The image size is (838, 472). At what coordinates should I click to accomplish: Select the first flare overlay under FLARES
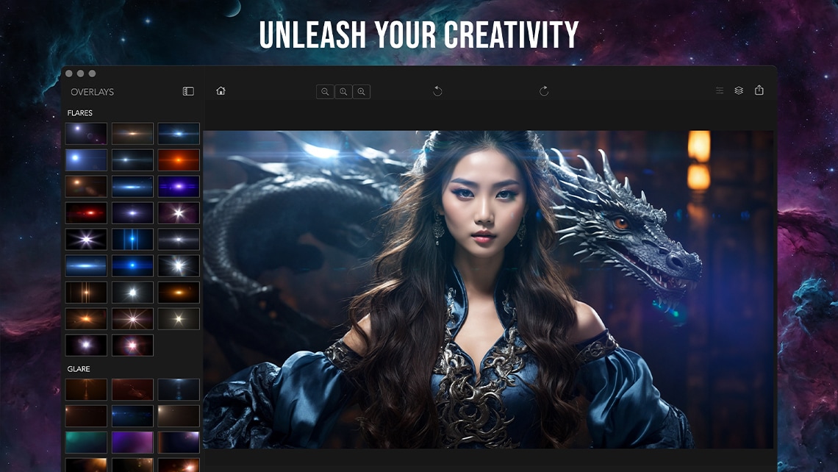point(86,133)
